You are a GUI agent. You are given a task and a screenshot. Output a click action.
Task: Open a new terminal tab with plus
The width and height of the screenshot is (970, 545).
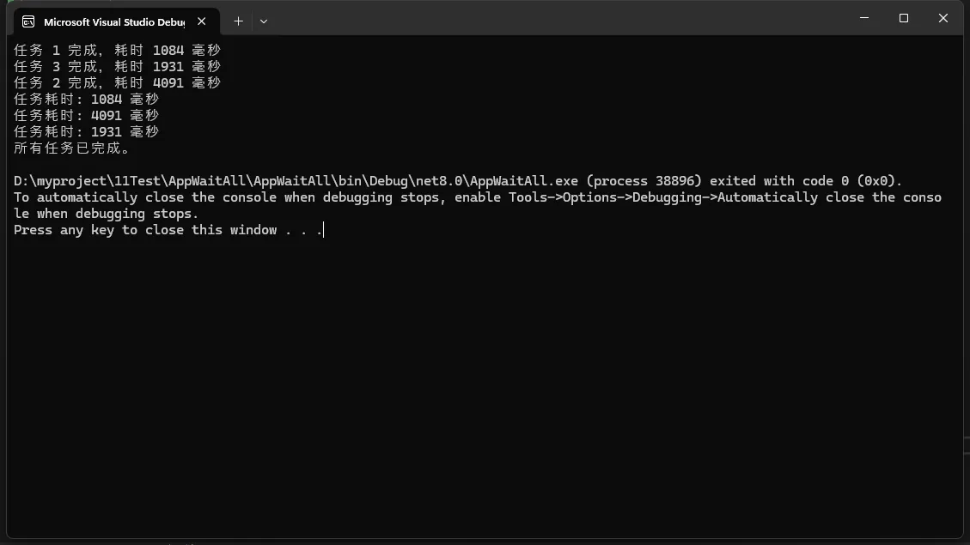click(x=238, y=21)
